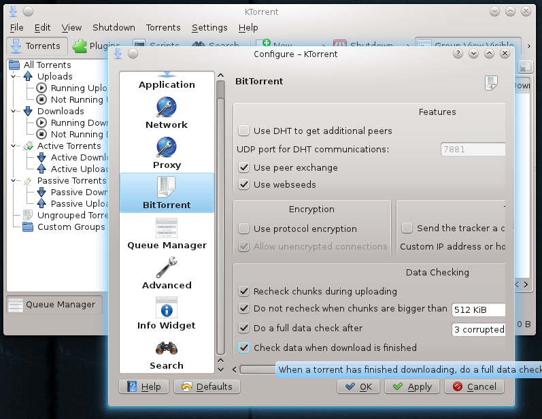
Task: Enable Use DHT to get additional peers
Action: click(243, 131)
